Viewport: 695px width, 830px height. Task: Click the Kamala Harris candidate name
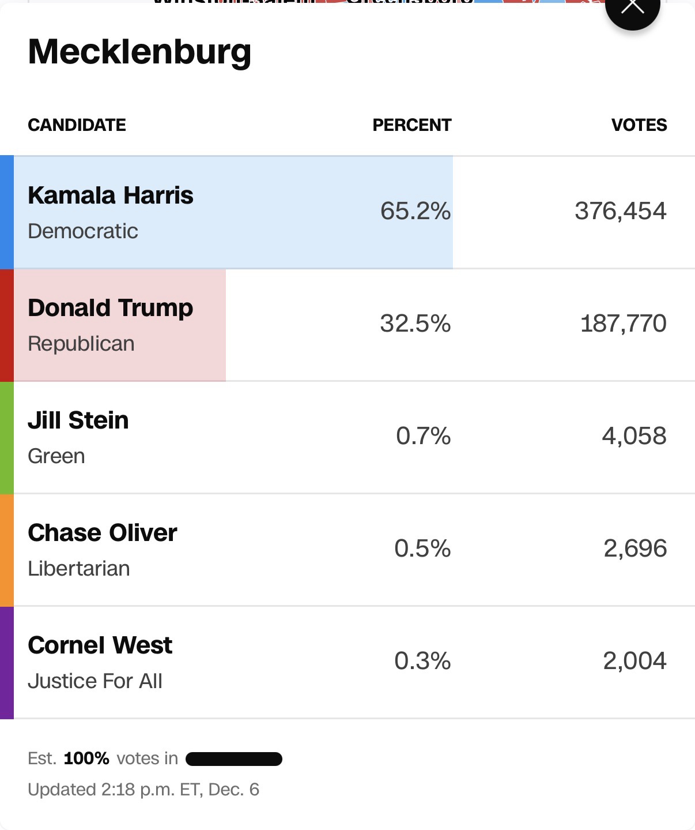tap(111, 195)
